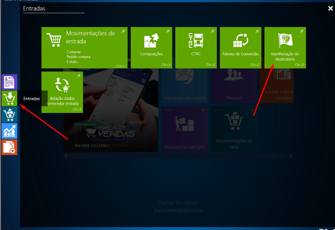Open the Fatores de Conversão tile
The image size is (335, 230).
coord(240,47)
